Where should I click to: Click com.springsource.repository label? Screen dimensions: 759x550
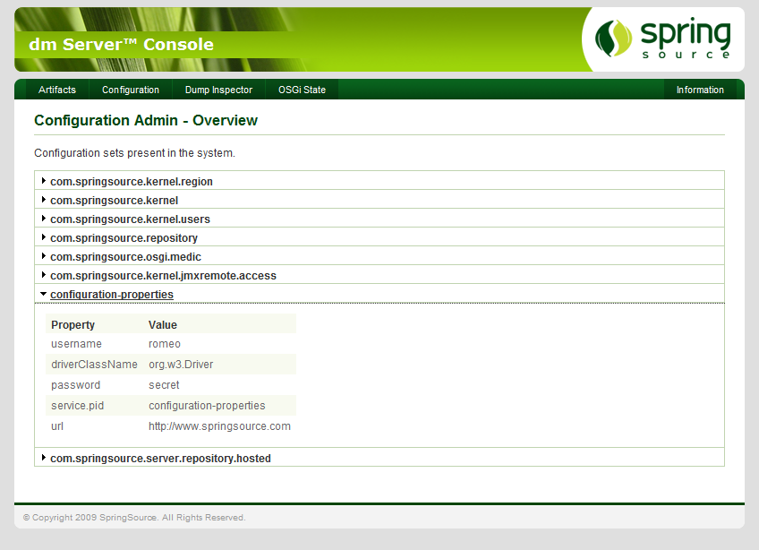pyautogui.click(x=124, y=238)
